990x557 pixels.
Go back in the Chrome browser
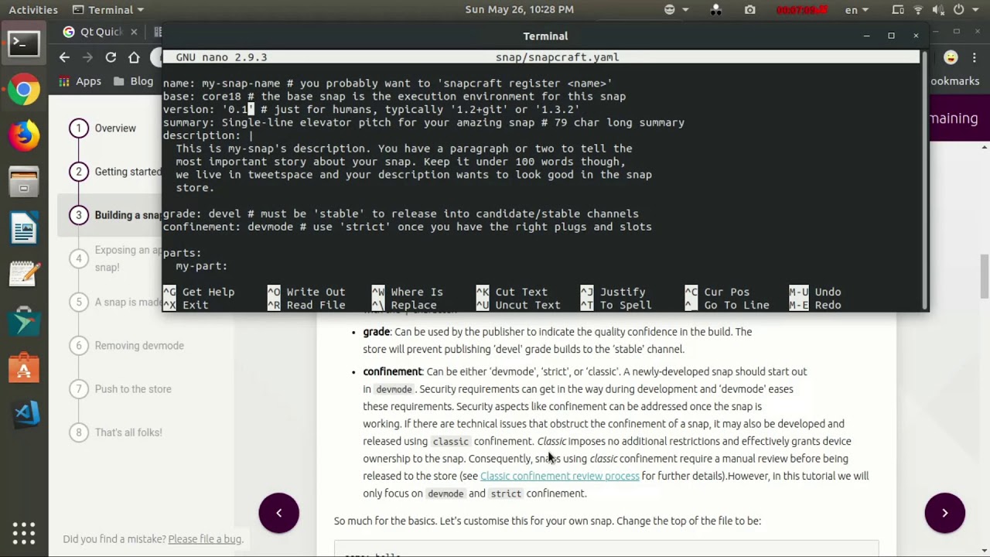coord(64,57)
